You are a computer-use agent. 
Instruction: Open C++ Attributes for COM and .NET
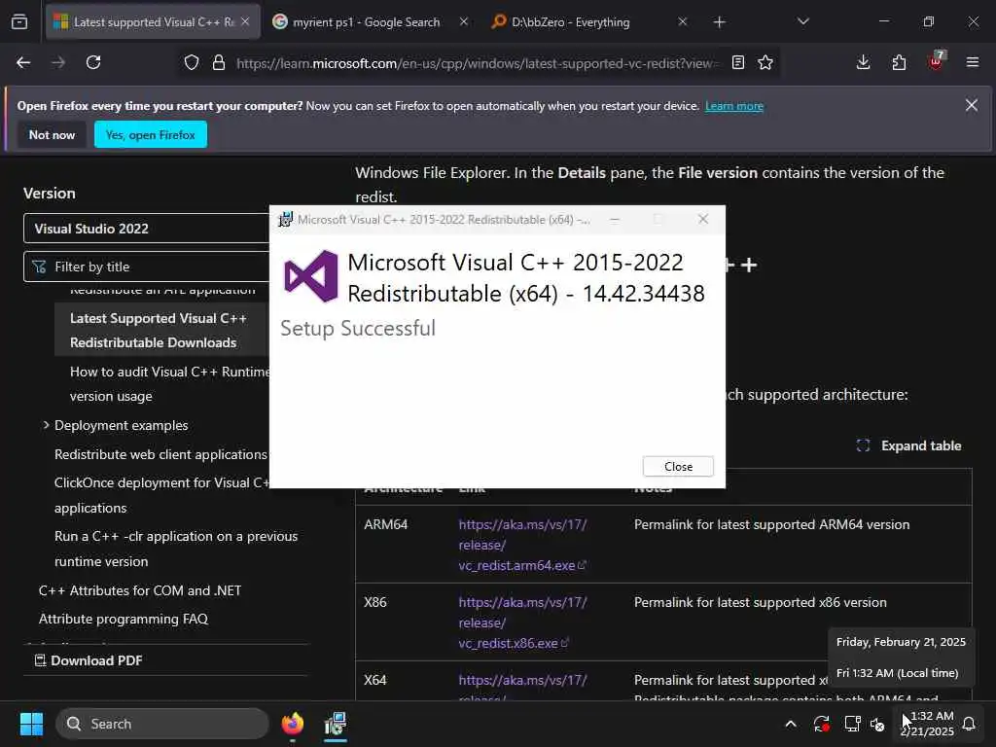(x=140, y=590)
